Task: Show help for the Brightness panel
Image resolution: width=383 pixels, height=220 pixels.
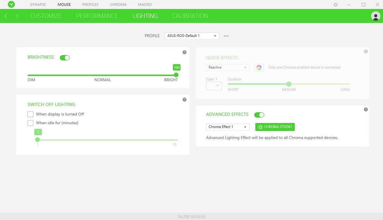Action: (x=185, y=52)
